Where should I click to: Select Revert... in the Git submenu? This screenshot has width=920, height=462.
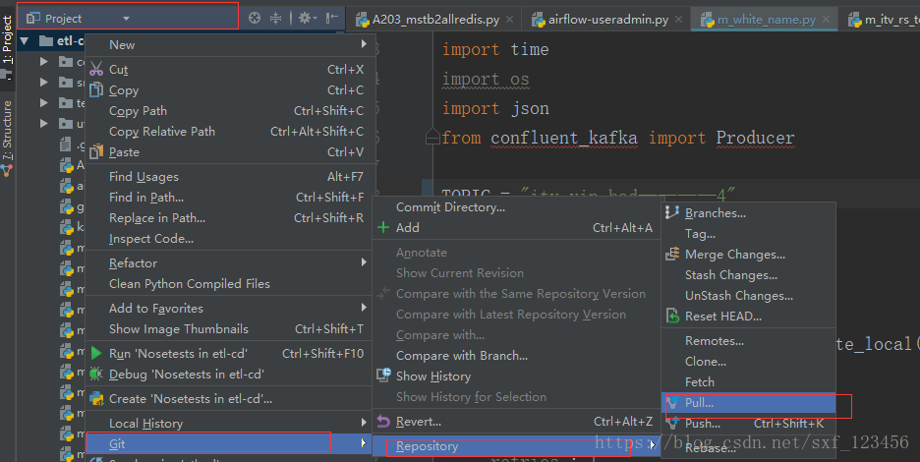[516, 421]
